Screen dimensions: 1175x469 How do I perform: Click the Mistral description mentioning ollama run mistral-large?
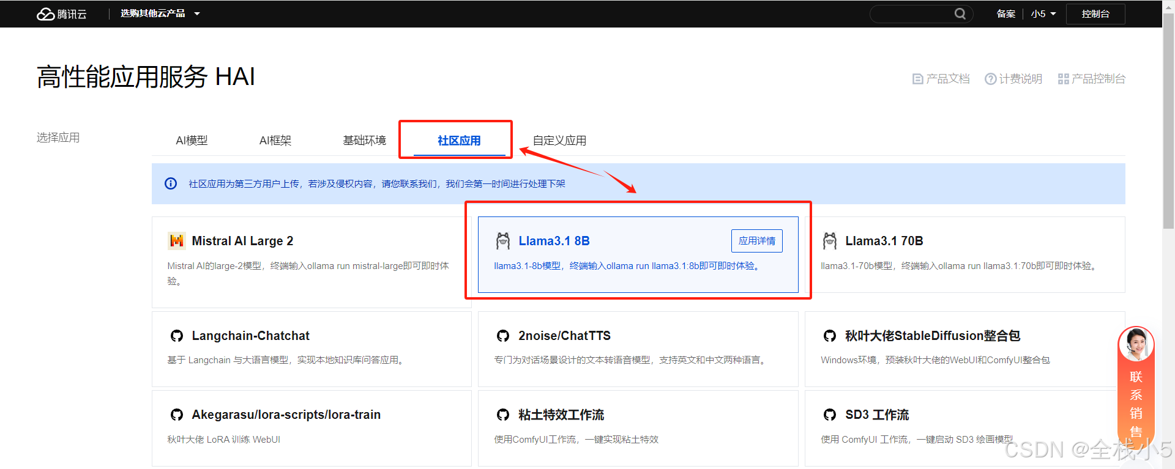(x=308, y=273)
